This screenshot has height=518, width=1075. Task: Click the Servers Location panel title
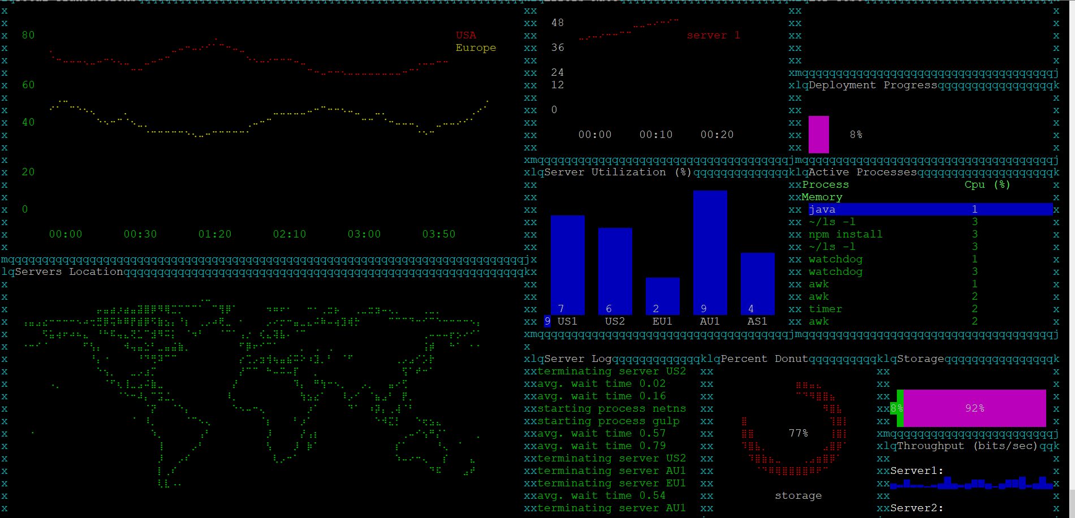tap(69, 271)
